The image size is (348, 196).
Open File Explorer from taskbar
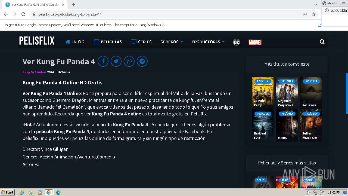pyautogui.click(x=31, y=192)
